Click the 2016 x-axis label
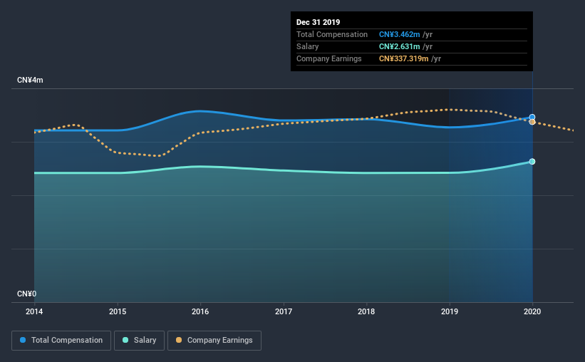The height and width of the screenshot is (362, 585). 200,311
